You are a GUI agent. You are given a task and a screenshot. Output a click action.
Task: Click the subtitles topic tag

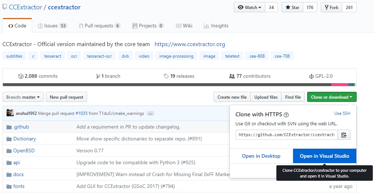click(14, 56)
